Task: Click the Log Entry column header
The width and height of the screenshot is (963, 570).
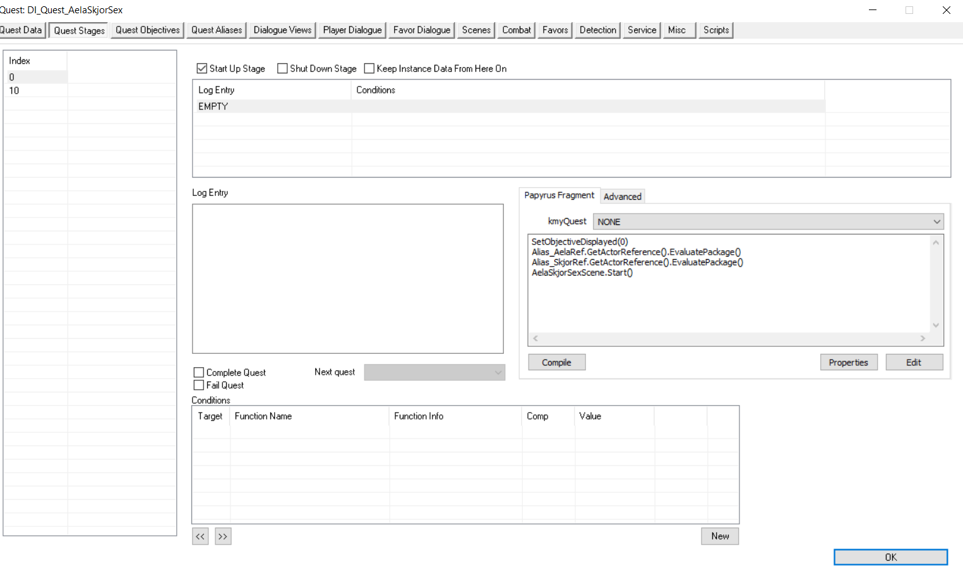Action: (272, 90)
